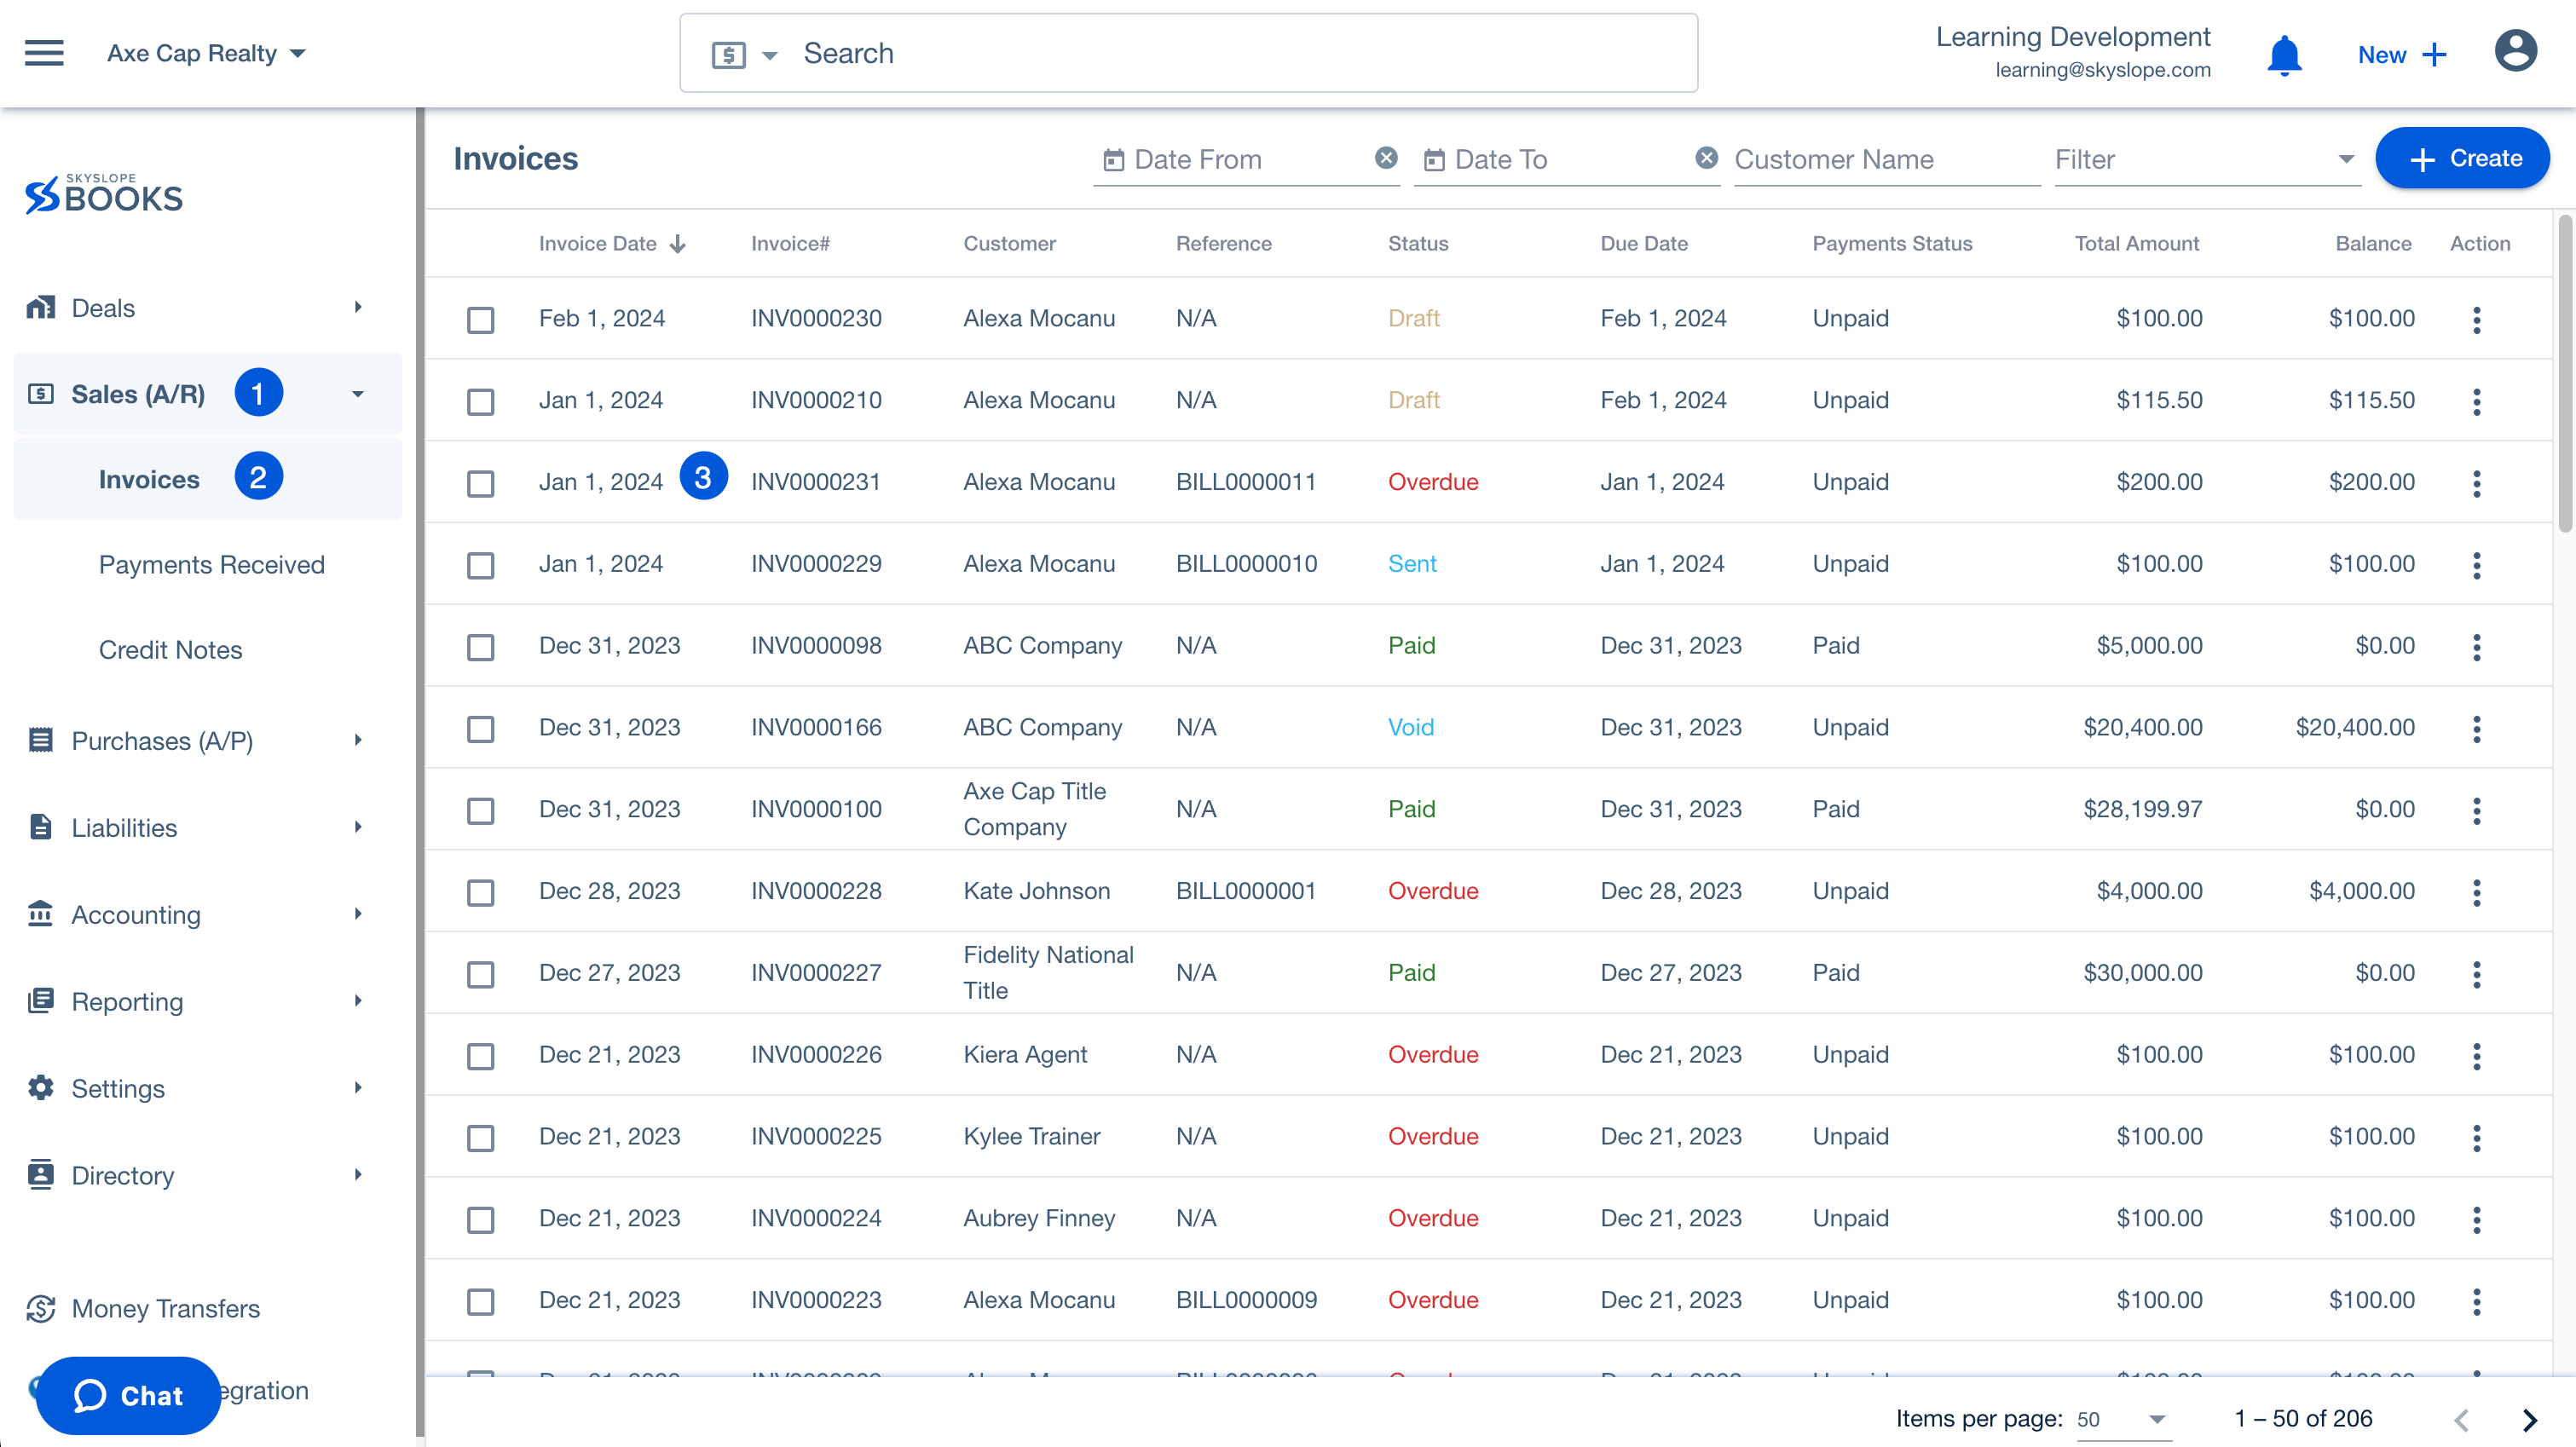Click the SkySlope Books logo
Viewport: 2576px width, 1447px height.
pyautogui.click(x=104, y=194)
